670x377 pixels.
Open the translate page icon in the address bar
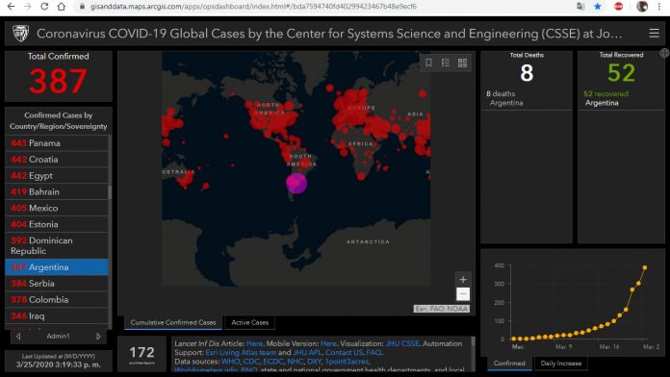click(580, 7)
